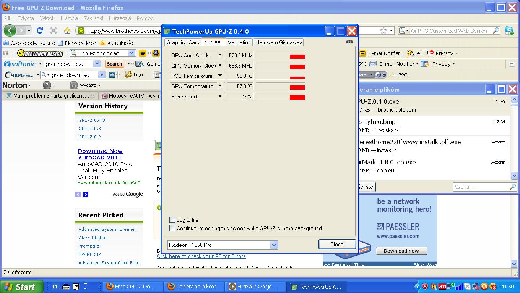Open PCB Temperature sensor dropdown
The width and height of the screenshot is (520, 293).
click(220, 76)
